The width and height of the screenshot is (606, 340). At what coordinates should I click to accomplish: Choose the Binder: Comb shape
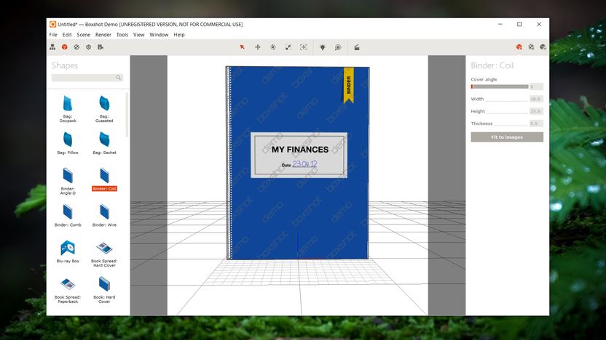click(x=68, y=216)
